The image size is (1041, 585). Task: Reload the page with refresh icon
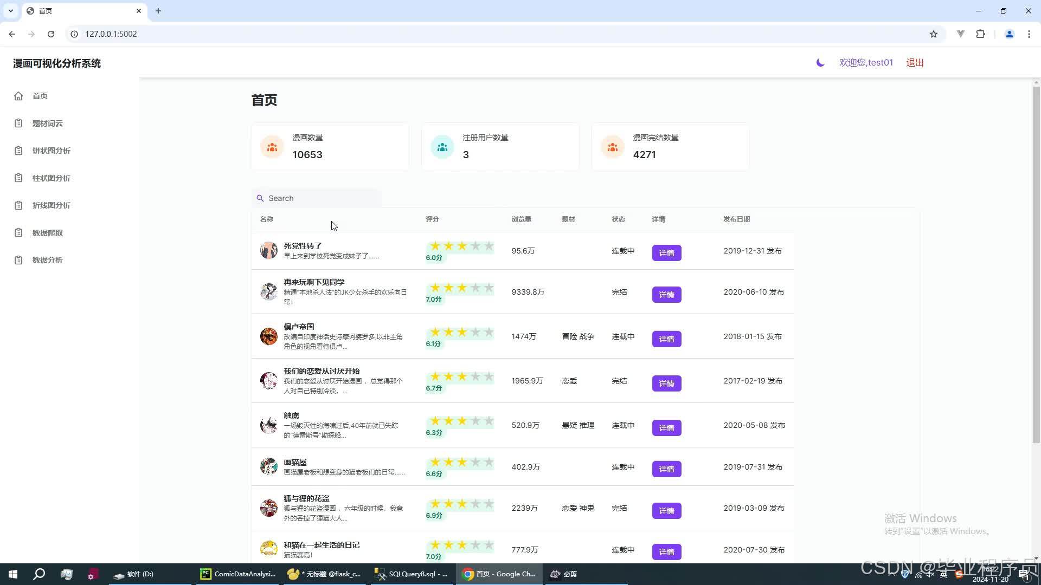pyautogui.click(x=51, y=34)
